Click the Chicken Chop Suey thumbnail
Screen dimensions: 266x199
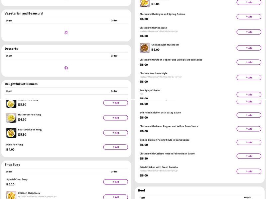(x=11, y=195)
